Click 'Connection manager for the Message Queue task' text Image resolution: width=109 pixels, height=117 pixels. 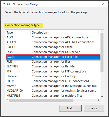[65, 86]
